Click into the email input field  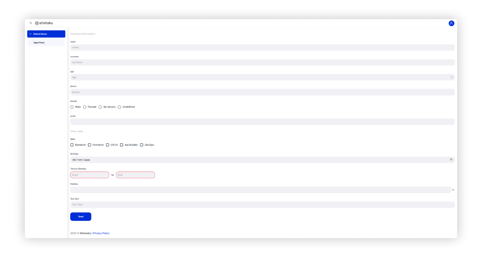262,122
